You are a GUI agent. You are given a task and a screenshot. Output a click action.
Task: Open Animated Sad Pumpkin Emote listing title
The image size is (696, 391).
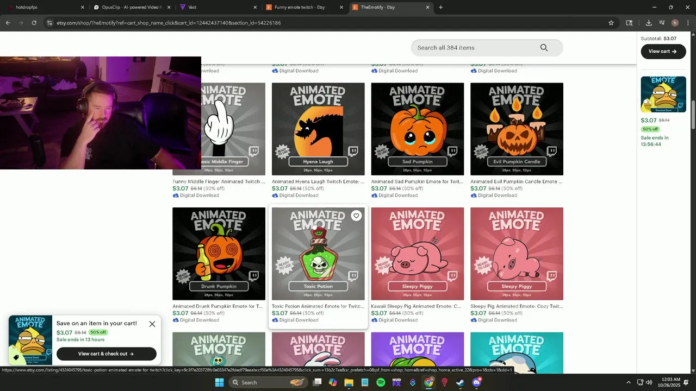pos(417,181)
